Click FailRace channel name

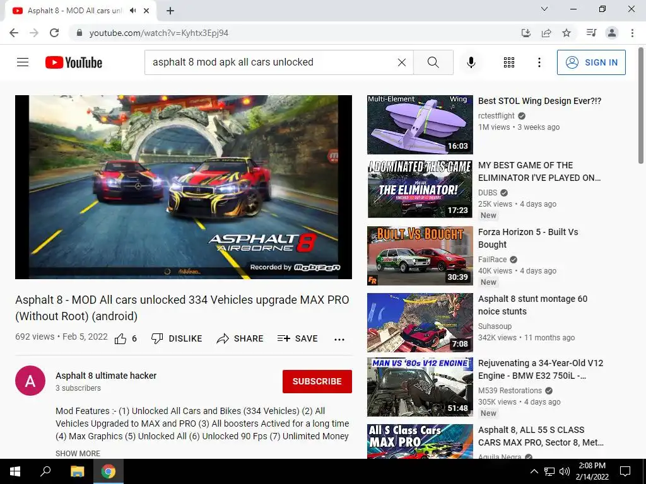pyautogui.click(x=492, y=259)
